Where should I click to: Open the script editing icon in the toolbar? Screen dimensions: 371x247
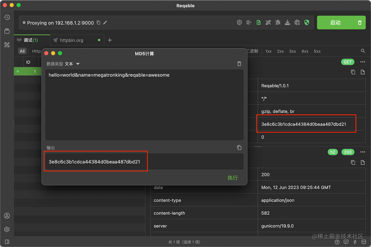258,22
